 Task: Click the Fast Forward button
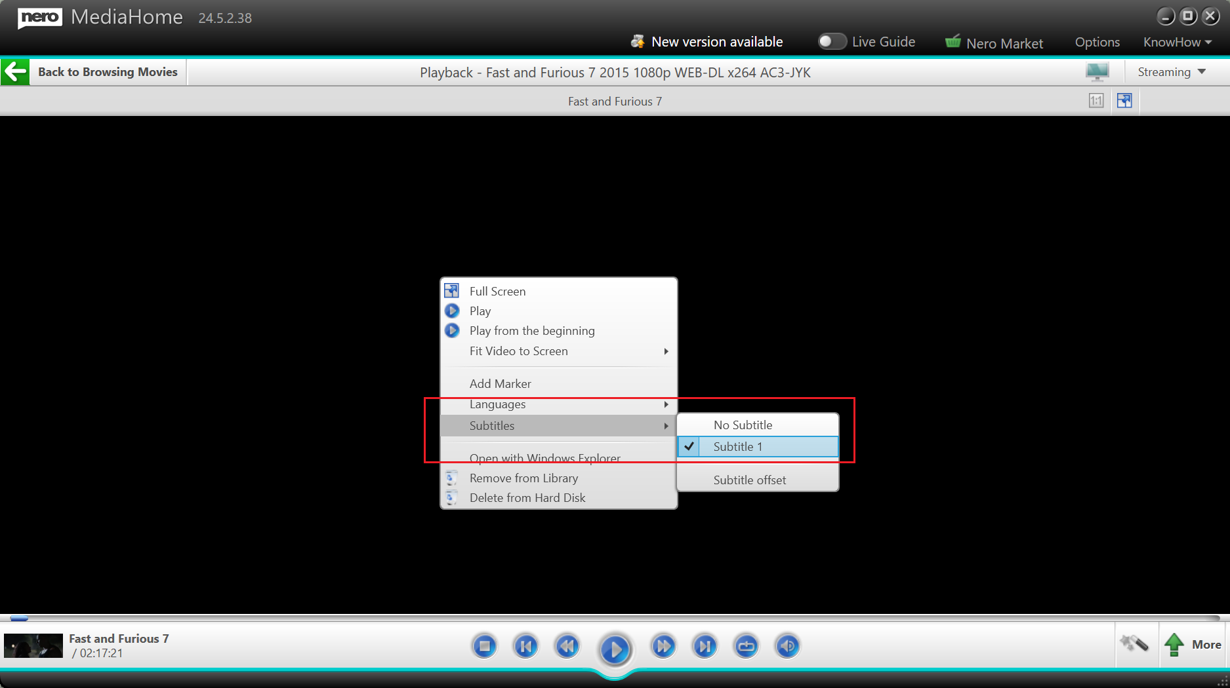(663, 647)
